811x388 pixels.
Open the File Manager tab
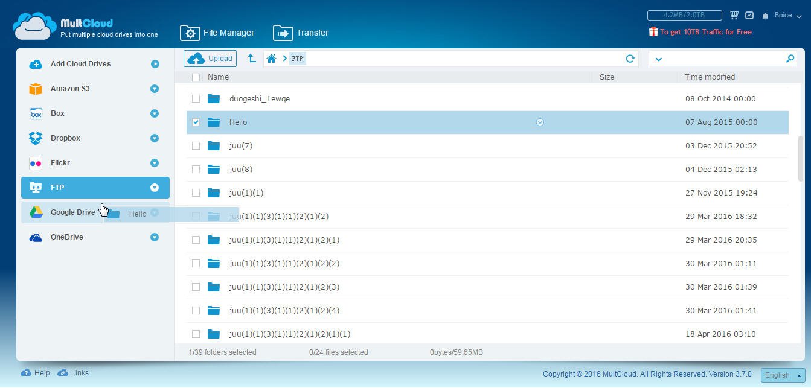pos(217,33)
